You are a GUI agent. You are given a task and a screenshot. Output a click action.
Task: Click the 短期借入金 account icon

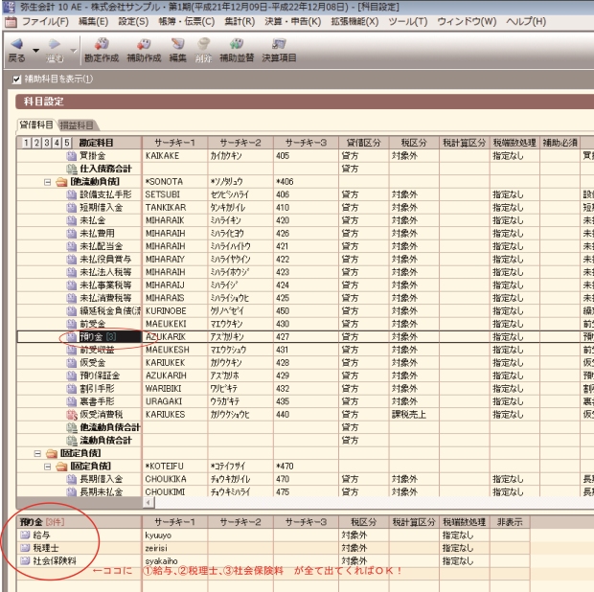click(71, 208)
